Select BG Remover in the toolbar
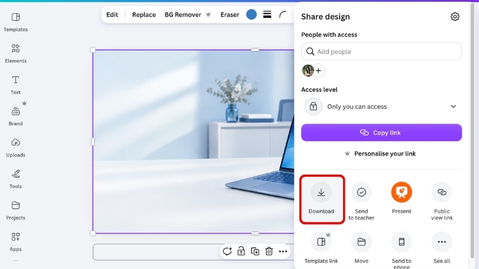479x269 pixels. tap(187, 14)
